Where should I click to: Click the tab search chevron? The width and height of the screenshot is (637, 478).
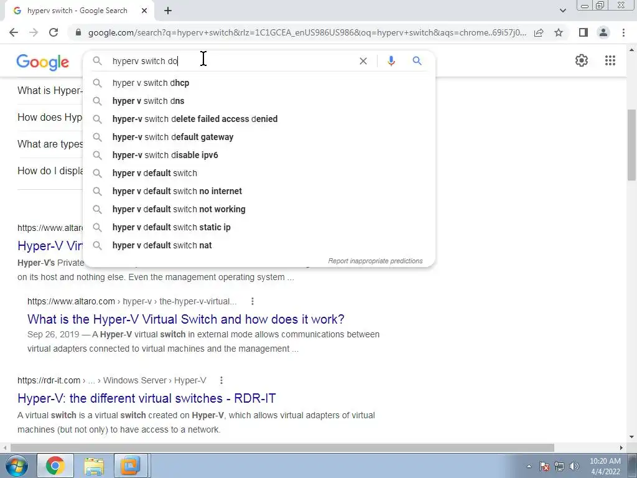[x=562, y=11]
